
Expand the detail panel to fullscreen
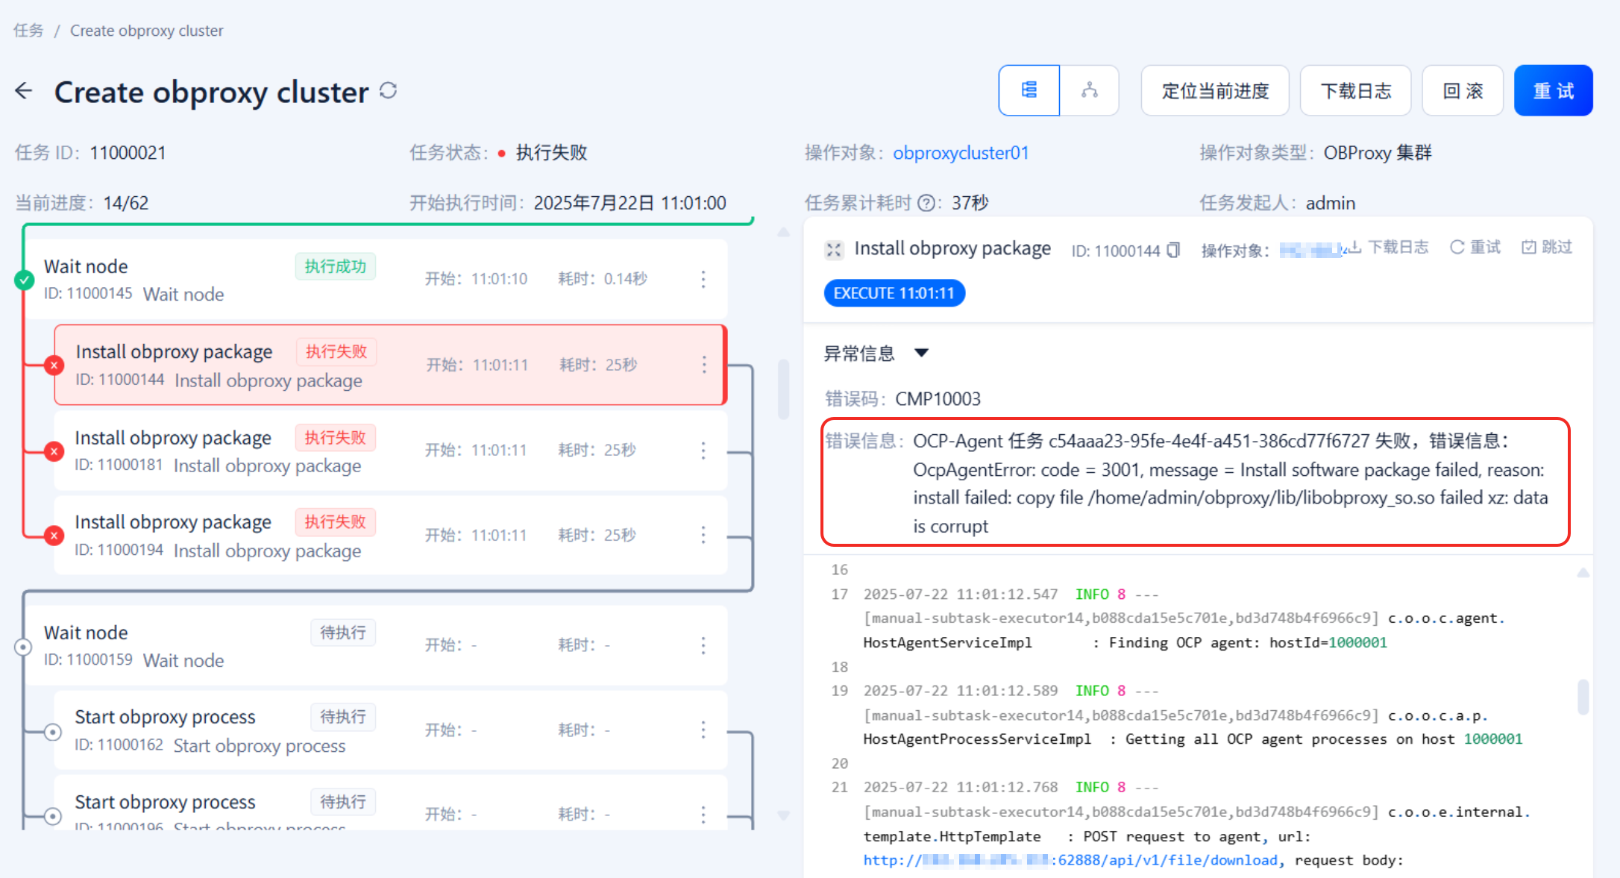[x=834, y=249]
